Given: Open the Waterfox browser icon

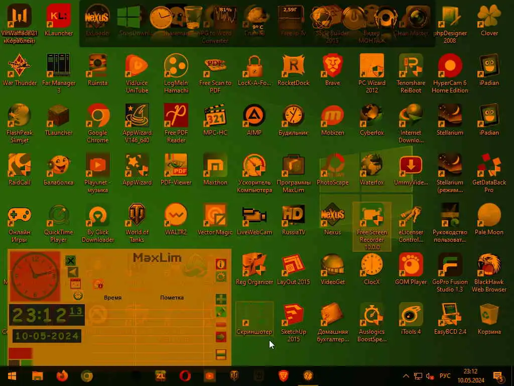Looking at the screenshot, I should coord(372,169).
